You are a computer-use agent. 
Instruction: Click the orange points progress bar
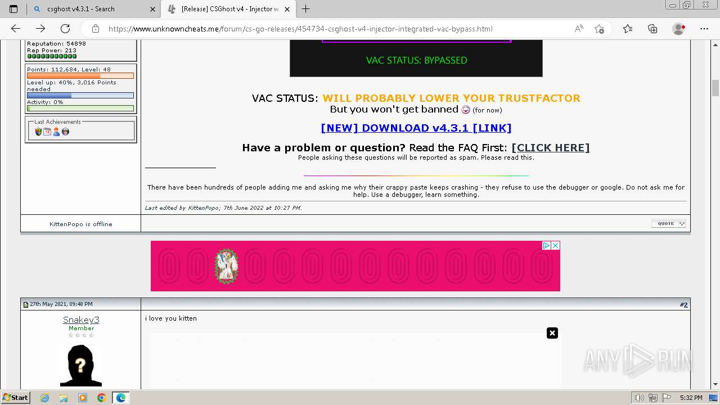[80, 76]
